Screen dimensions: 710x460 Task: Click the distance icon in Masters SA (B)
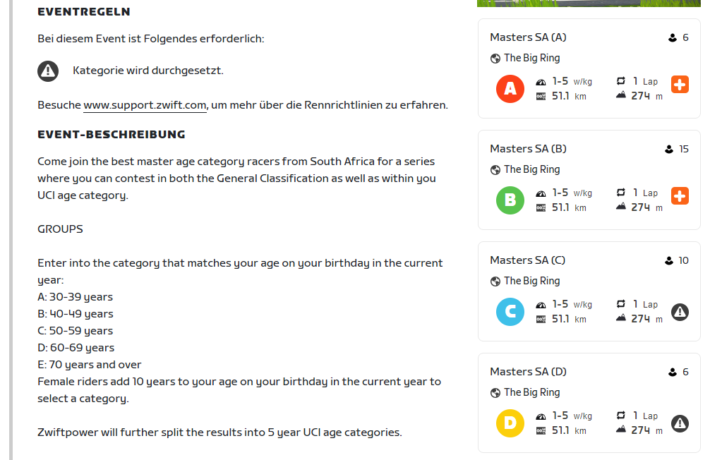click(x=541, y=207)
